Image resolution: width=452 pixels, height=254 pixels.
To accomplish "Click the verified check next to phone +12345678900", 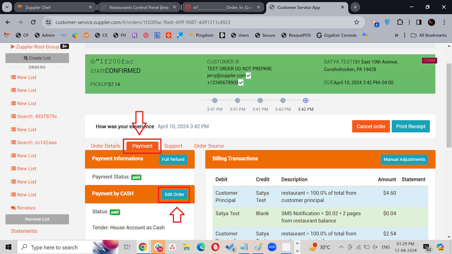I will (241, 83).
